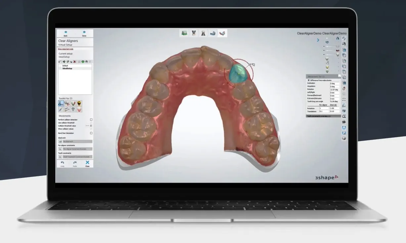Image resolution: width=406 pixels, height=243 pixels.
Task: Click the blue aligner workflow step icon
Action: 213,33
